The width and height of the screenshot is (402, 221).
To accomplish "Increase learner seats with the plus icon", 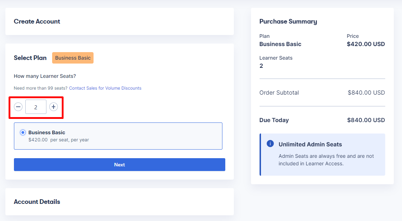I will (53, 107).
